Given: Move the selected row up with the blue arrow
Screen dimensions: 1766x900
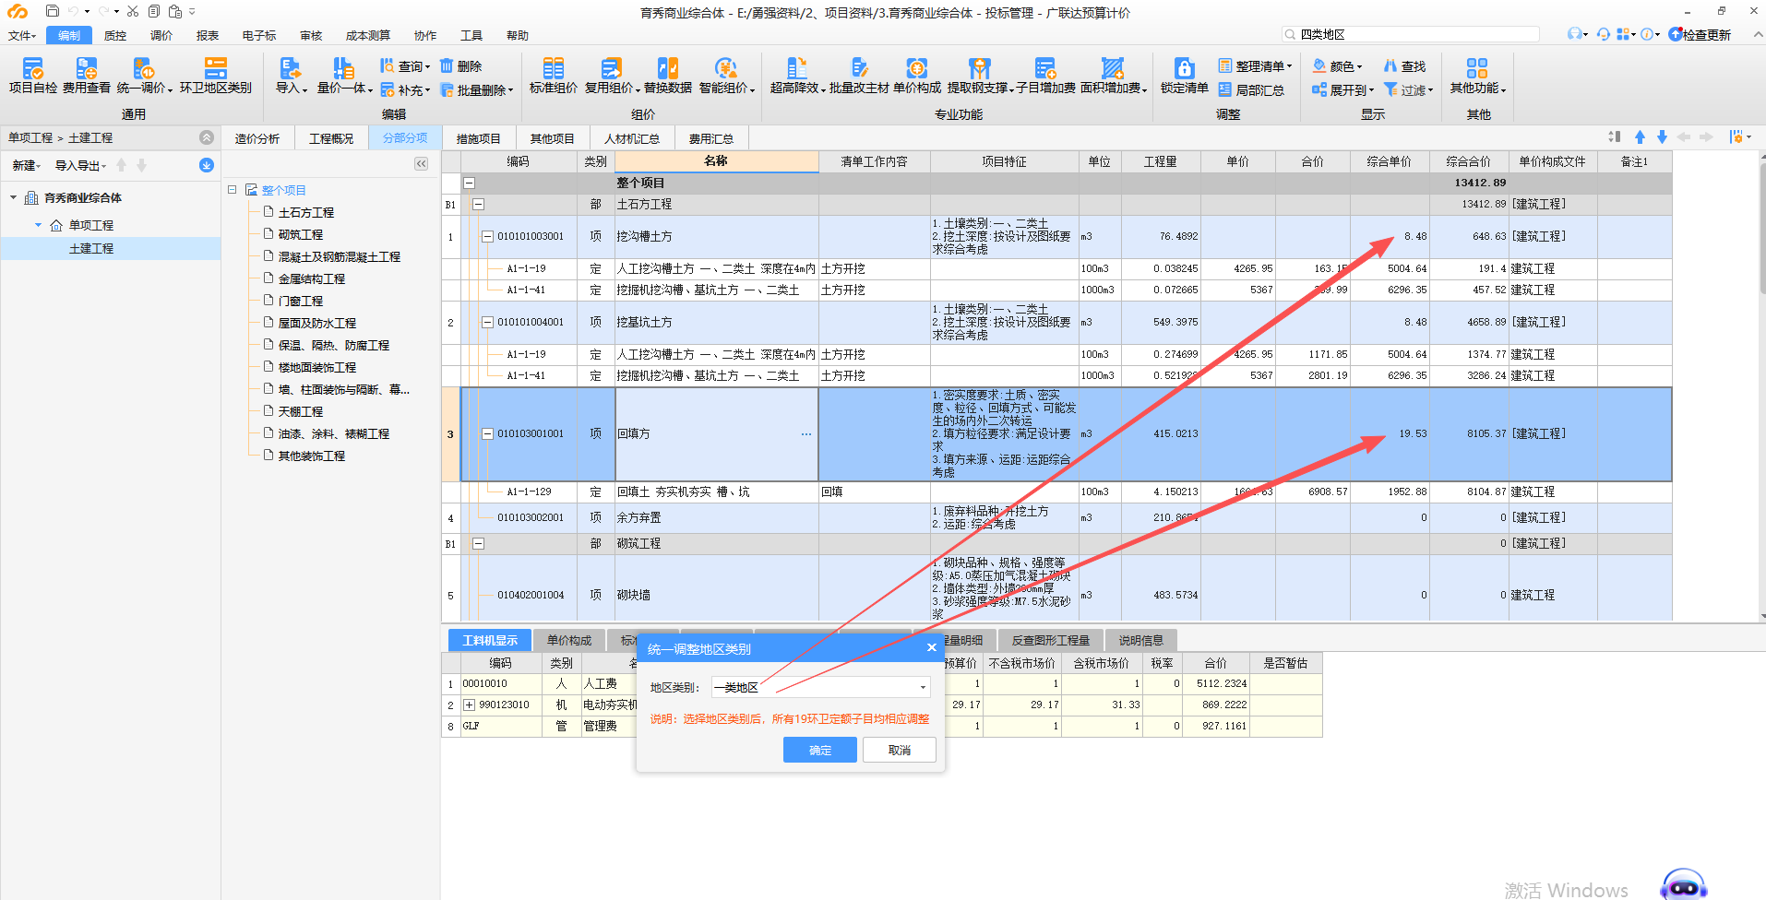Looking at the screenshot, I should [x=1640, y=136].
